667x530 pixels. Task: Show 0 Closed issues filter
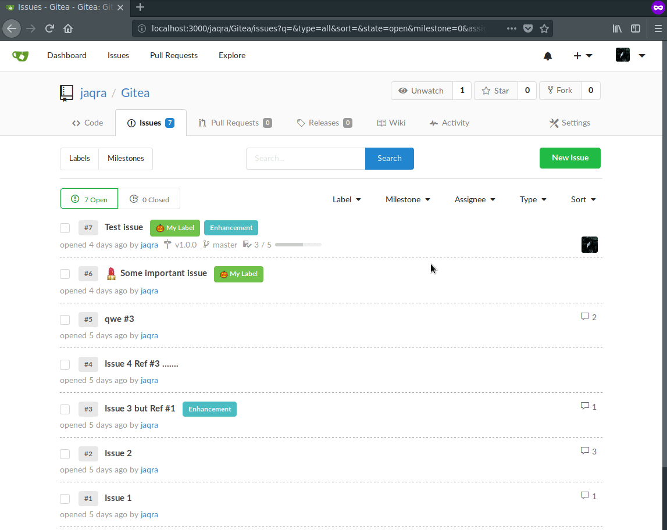149,199
